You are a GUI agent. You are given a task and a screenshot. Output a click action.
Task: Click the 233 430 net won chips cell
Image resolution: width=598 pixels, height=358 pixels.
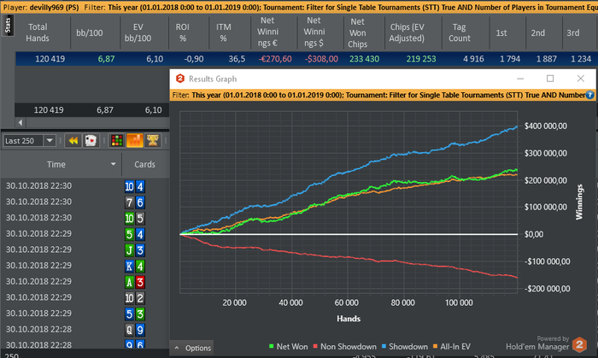[x=364, y=59]
